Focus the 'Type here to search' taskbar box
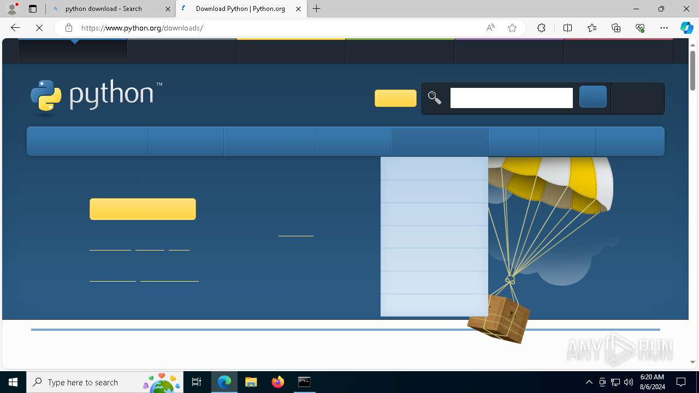The height and width of the screenshot is (393, 699). point(105,382)
